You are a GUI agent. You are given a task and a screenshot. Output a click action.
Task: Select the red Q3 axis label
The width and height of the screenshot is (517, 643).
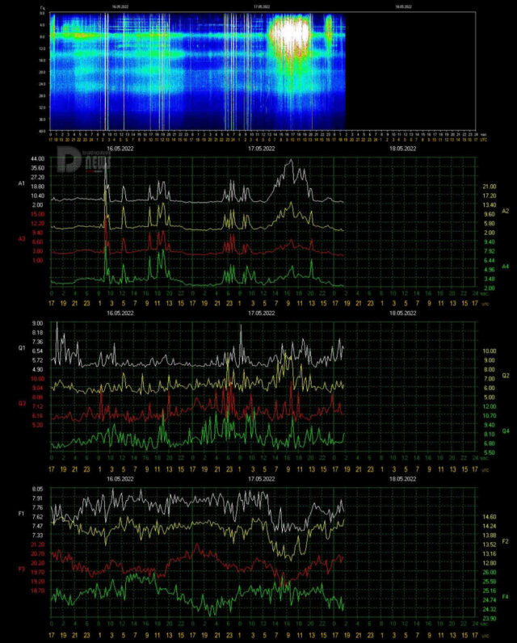pyautogui.click(x=22, y=402)
